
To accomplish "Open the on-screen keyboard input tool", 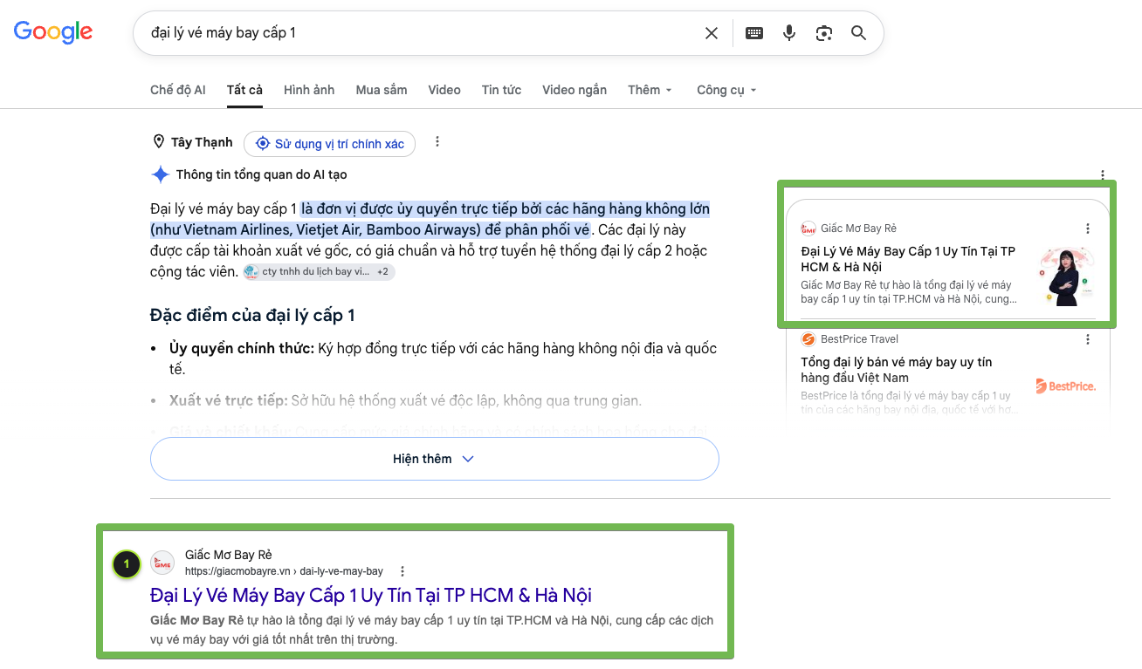I will (754, 33).
